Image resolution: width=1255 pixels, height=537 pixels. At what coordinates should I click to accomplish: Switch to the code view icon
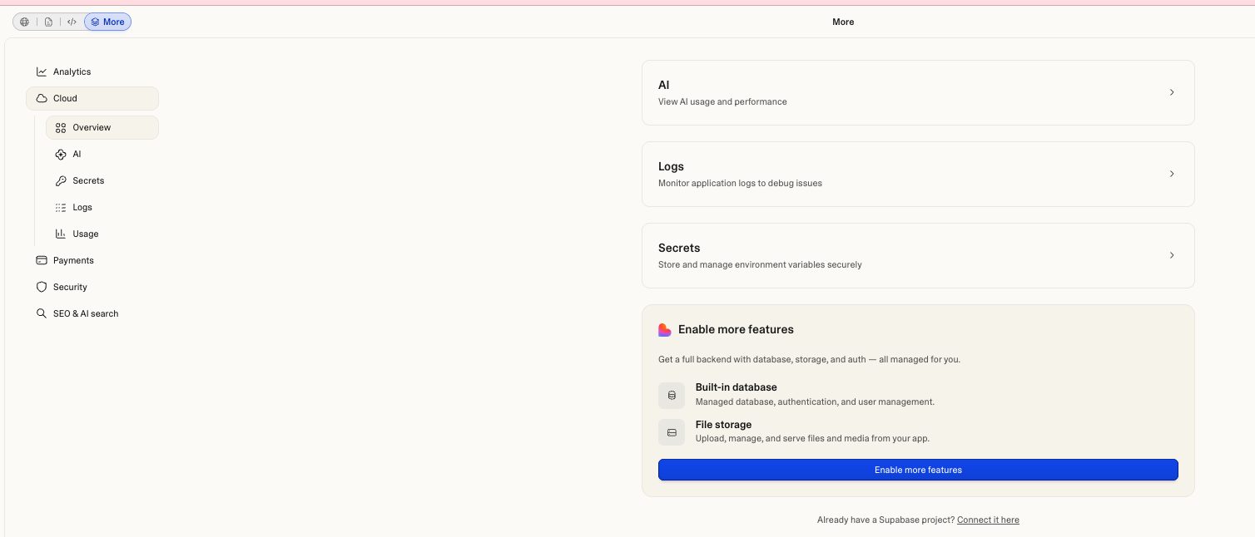(x=72, y=22)
